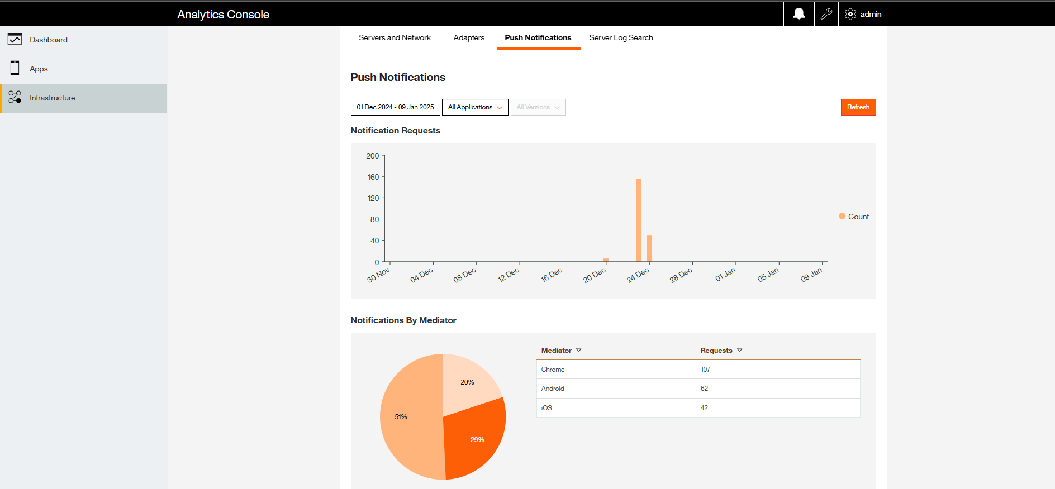1055x489 pixels.
Task: Click the Infrastructure nodes icon
Action: (x=15, y=97)
